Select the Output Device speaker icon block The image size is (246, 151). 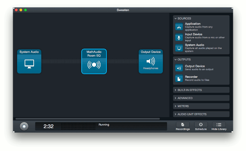tap(151, 61)
